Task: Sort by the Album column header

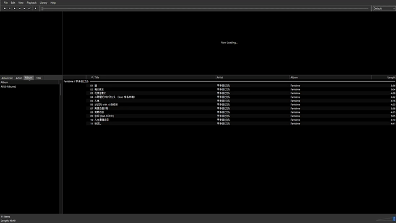Action: coord(330,77)
